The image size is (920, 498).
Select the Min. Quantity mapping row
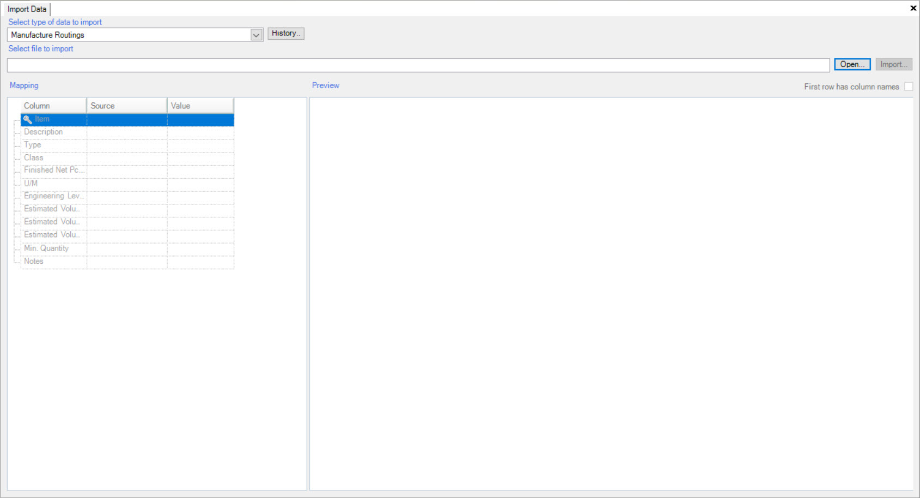tap(127, 249)
